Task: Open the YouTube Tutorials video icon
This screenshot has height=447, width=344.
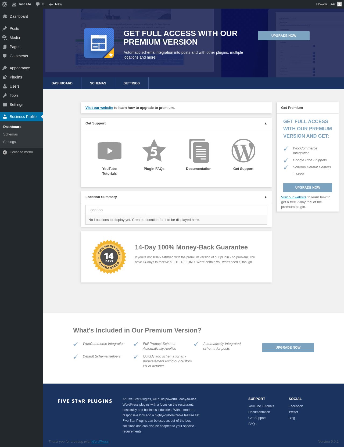Action: pos(109,151)
